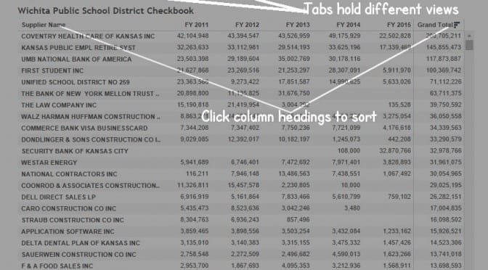Image resolution: width=488 pixels, height=270 pixels.
Task: Click FY 2012 value 33,112,981
Action: [243, 48]
